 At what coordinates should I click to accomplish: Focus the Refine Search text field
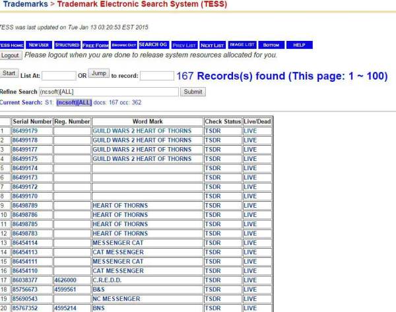click(x=108, y=92)
